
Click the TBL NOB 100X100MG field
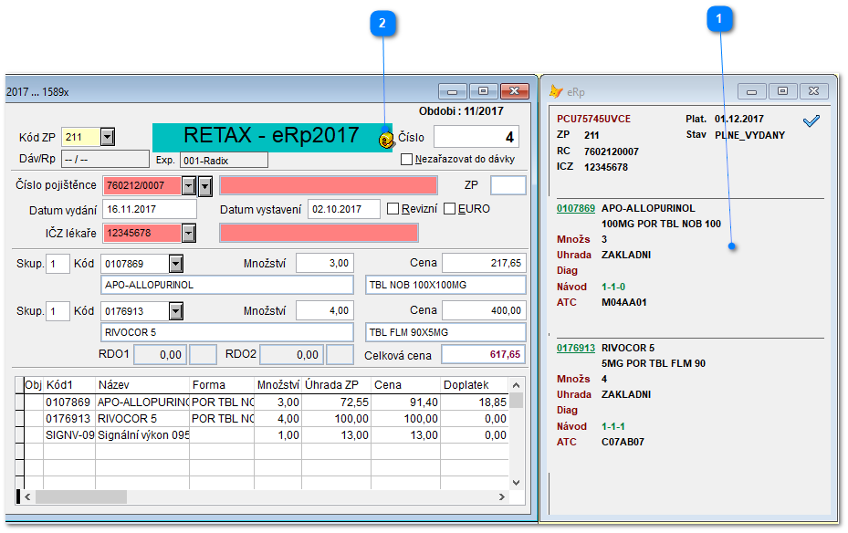point(445,285)
